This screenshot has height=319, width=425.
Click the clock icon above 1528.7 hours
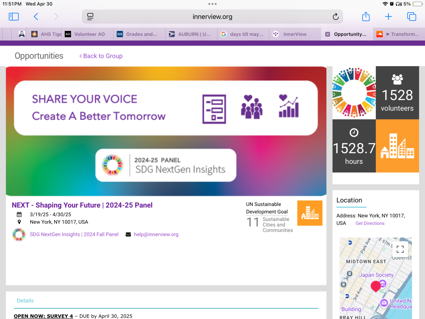pos(354,133)
